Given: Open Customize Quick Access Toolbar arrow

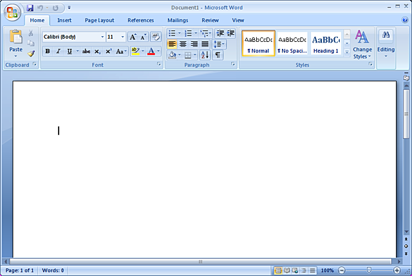Looking at the screenshot, I should (69, 8).
